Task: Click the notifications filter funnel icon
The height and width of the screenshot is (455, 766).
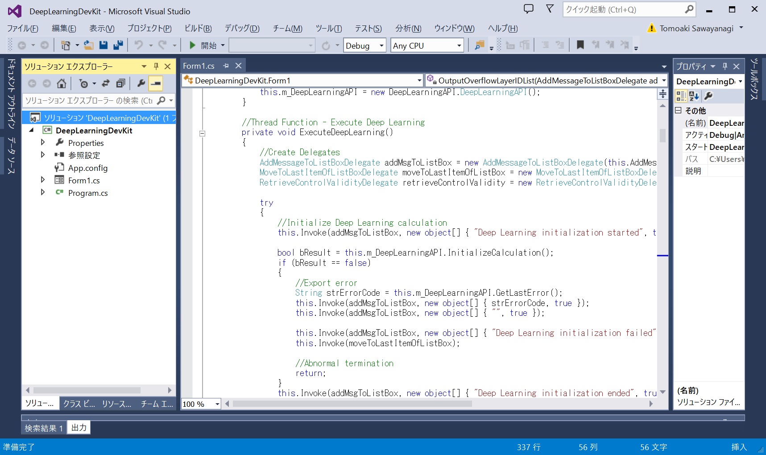Action: point(550,9)
